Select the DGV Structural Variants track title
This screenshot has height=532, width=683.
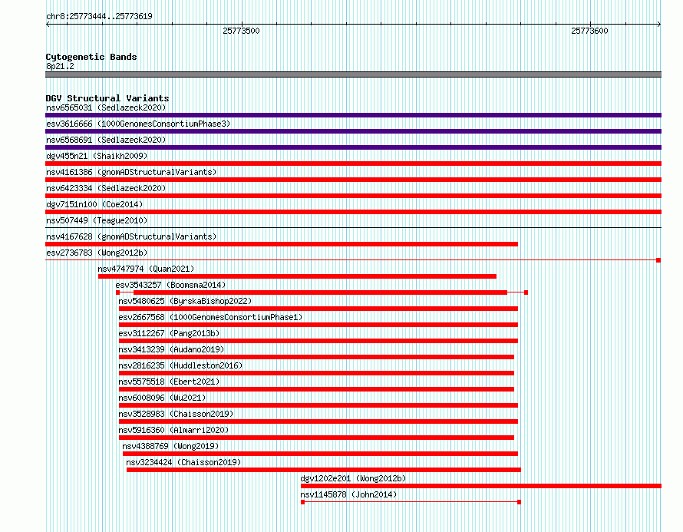click(107, 98)
